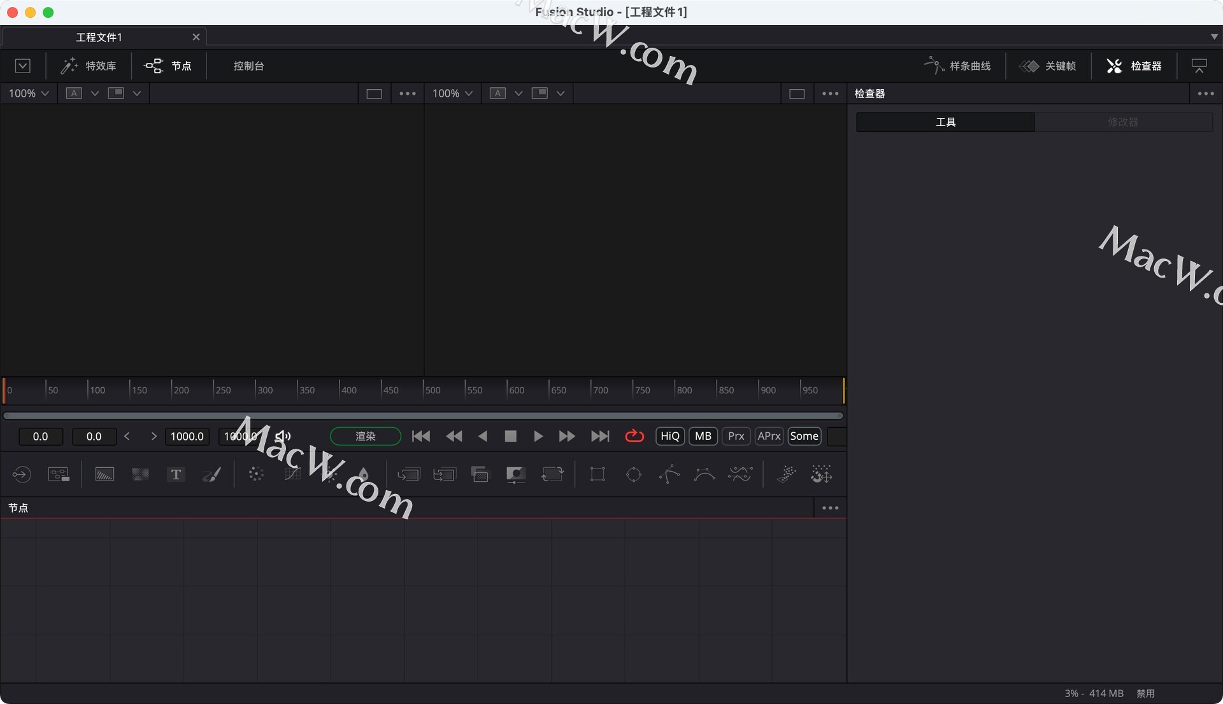
Task: Toggle the Some selective update button
Action: pyautogui.click(x=805, y=436)
